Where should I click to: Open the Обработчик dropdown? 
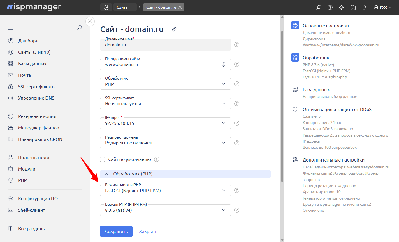tap(166, 84)
